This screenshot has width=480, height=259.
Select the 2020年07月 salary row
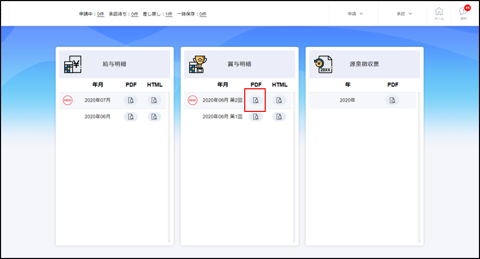(x=98, y=100)
